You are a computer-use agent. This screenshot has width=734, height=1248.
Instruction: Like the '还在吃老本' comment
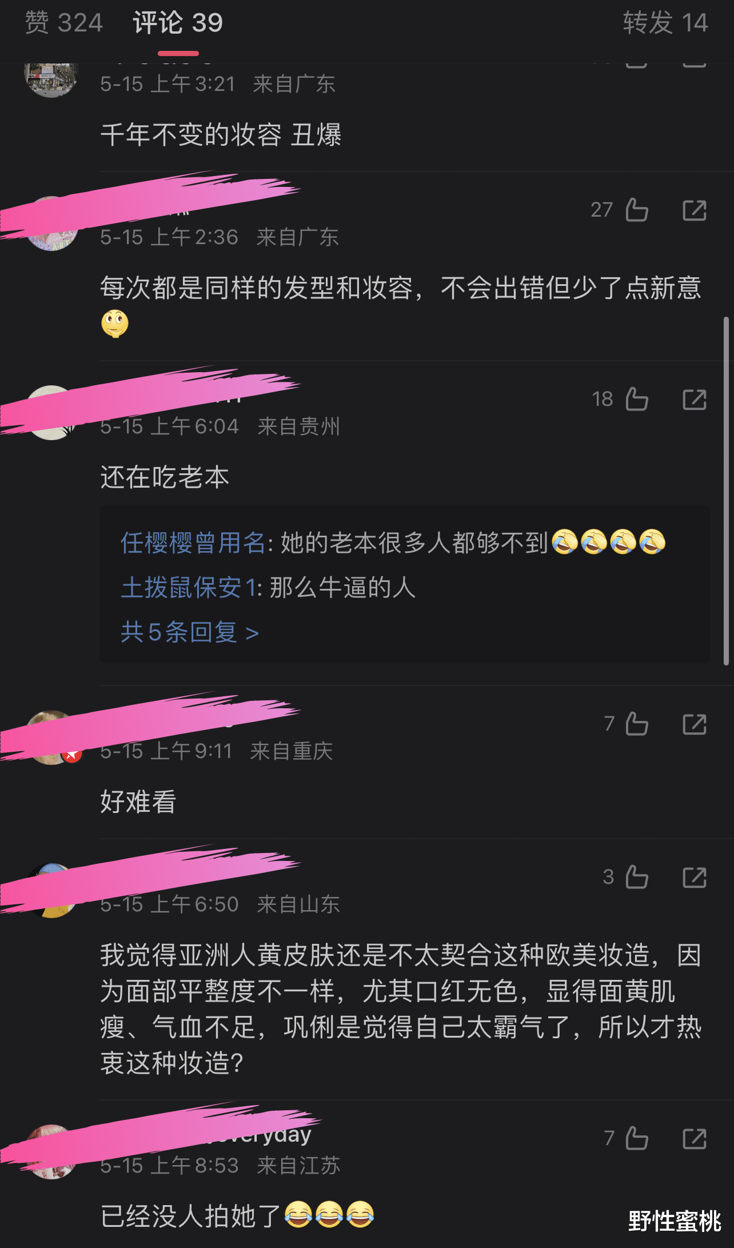637,399
